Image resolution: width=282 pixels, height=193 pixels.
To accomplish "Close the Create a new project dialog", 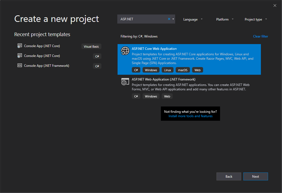I will pos(275,5).
